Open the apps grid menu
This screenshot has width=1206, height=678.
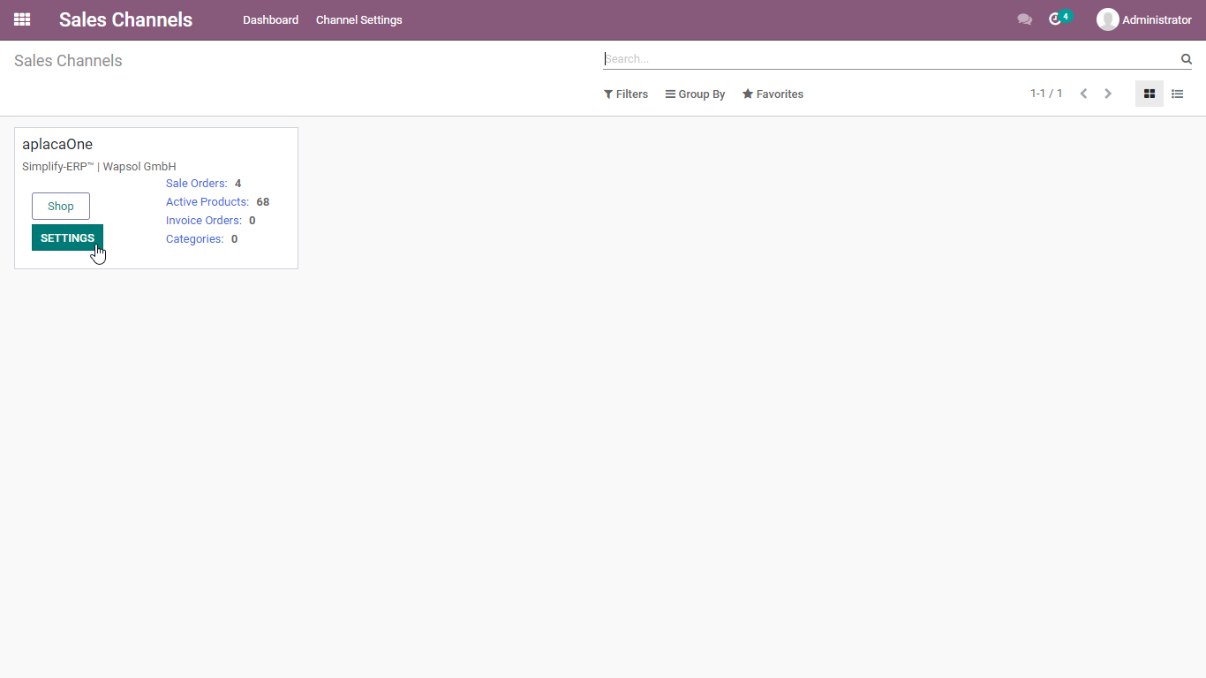[22, 19]
